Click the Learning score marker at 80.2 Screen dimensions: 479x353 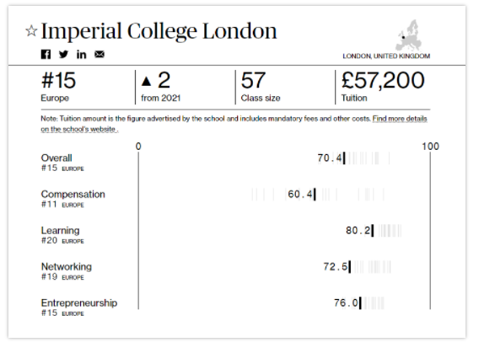[x=372, y=231]
